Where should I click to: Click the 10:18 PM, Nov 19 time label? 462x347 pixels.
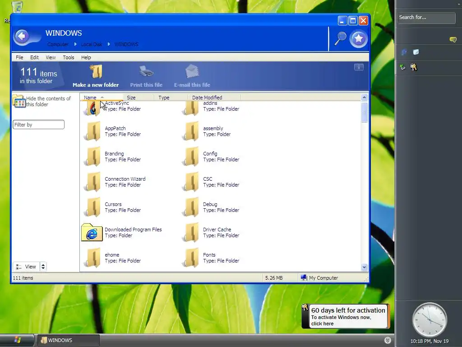[x=430, y=342]
